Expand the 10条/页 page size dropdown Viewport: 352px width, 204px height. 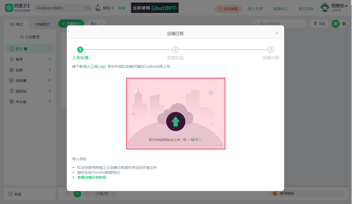[x=105, y=193]
